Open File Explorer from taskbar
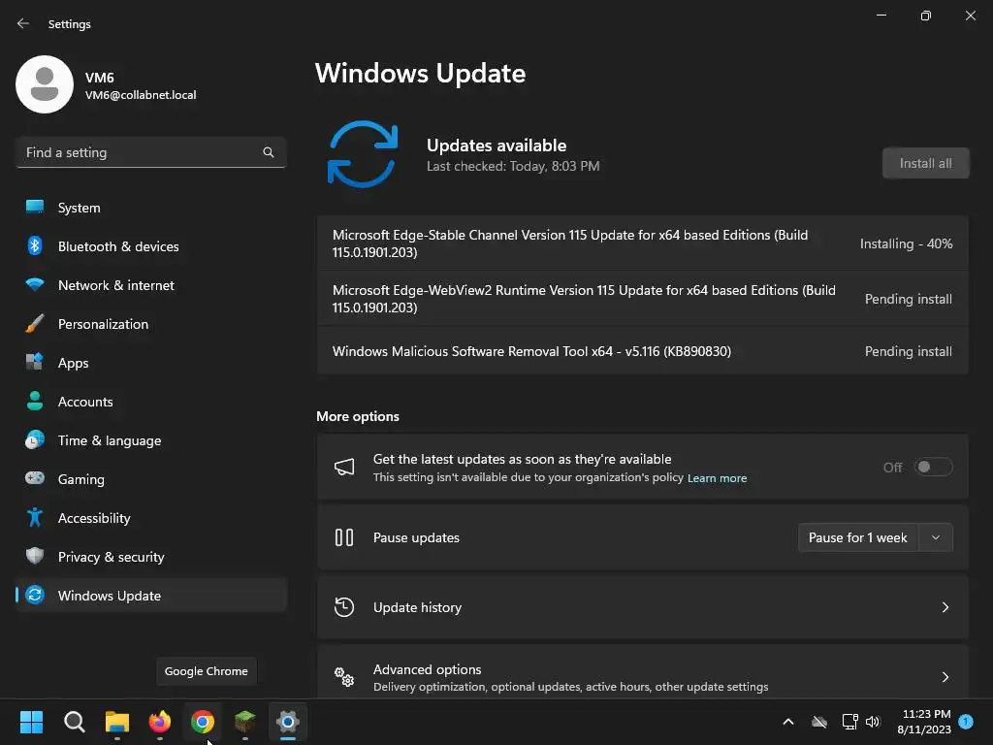The image size is (993, 745). tap(117, 722)
